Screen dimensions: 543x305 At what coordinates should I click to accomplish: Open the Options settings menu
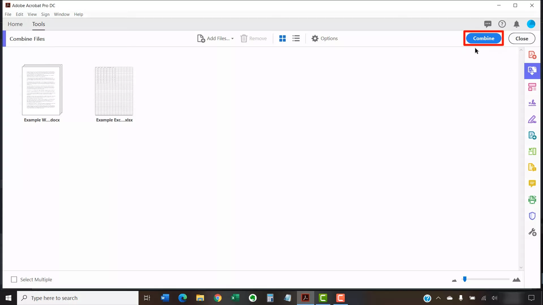[324, 38]
